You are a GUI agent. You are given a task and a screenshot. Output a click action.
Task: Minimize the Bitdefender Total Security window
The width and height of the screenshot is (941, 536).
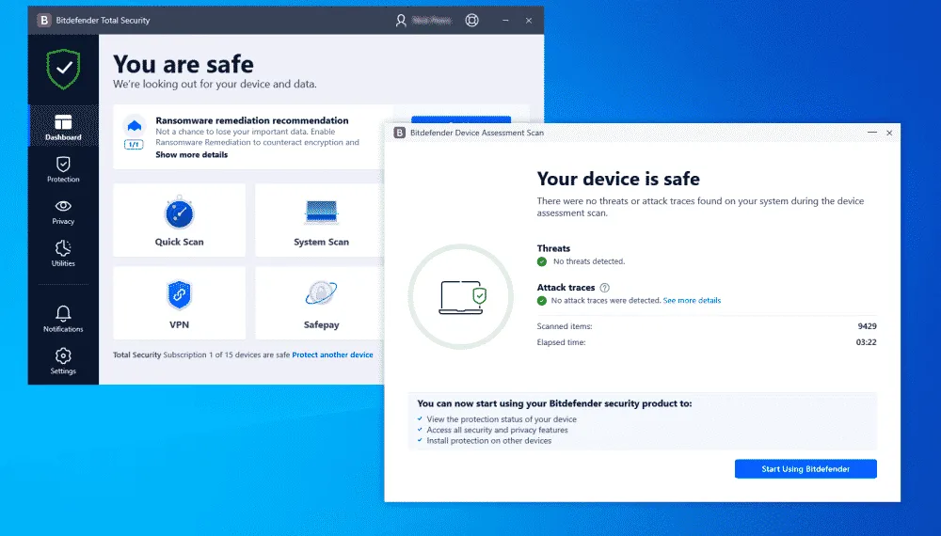point(505,21)
